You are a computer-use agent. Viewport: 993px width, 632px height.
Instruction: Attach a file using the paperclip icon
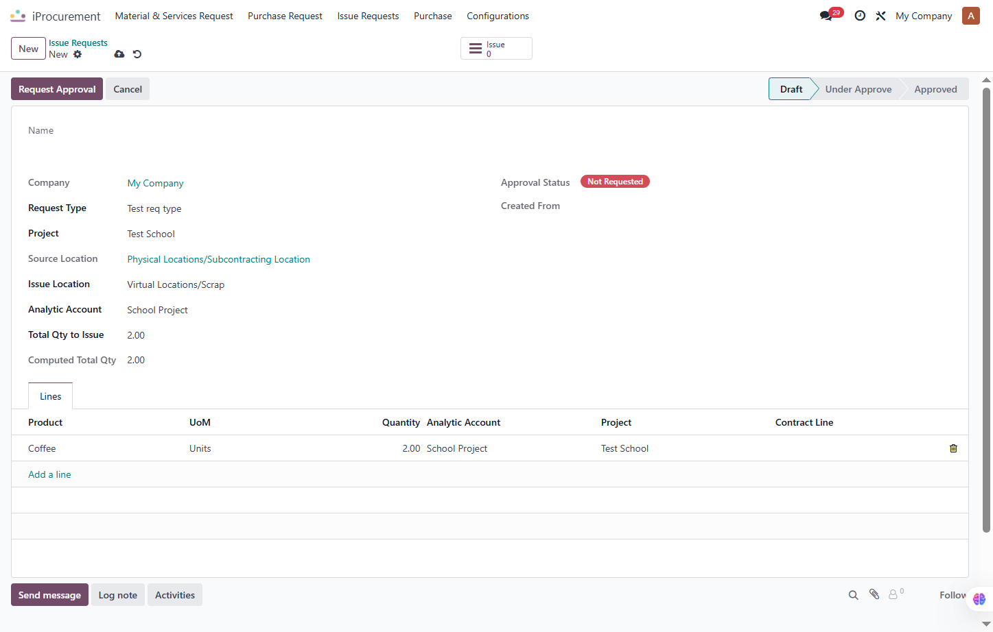tap(874, 594)
